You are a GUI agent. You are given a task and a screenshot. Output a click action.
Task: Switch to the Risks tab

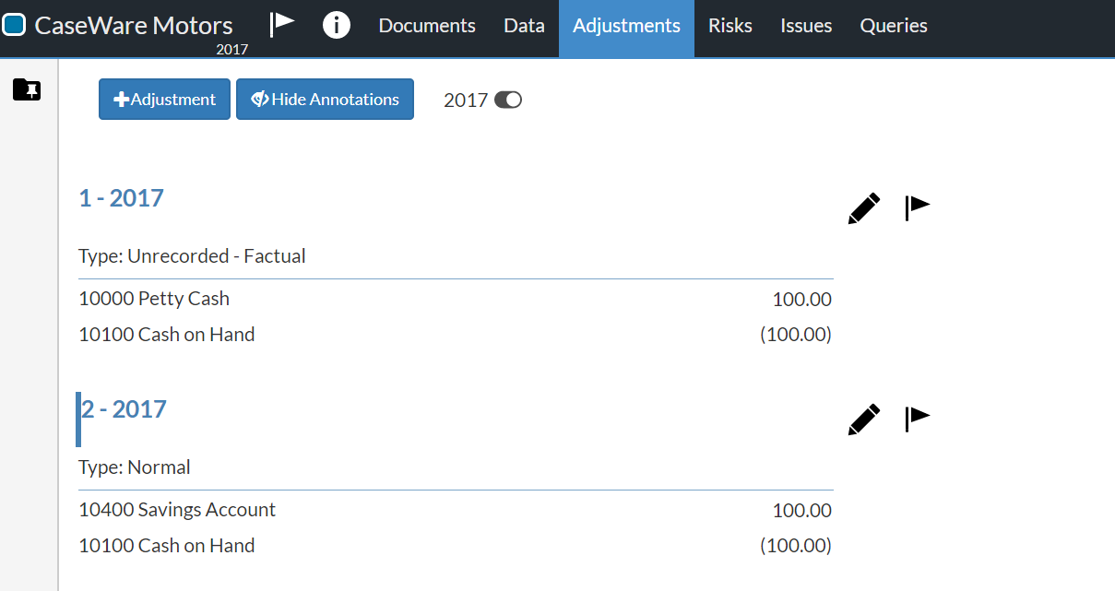[729, 25]
